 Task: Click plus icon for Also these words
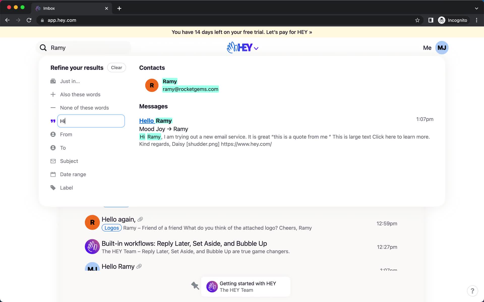(53, 95)
